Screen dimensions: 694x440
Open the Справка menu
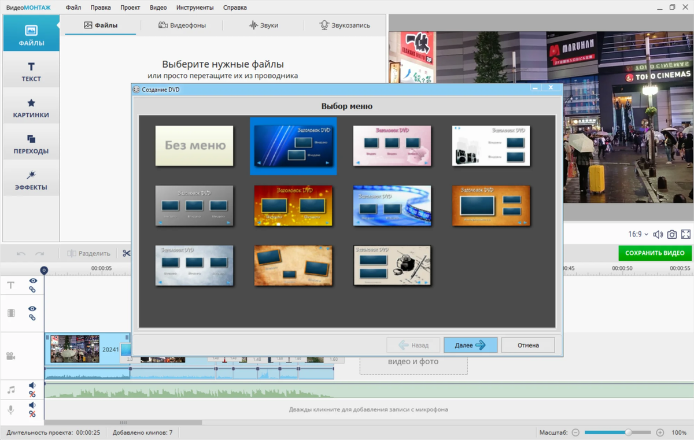(x=234, y=8)
